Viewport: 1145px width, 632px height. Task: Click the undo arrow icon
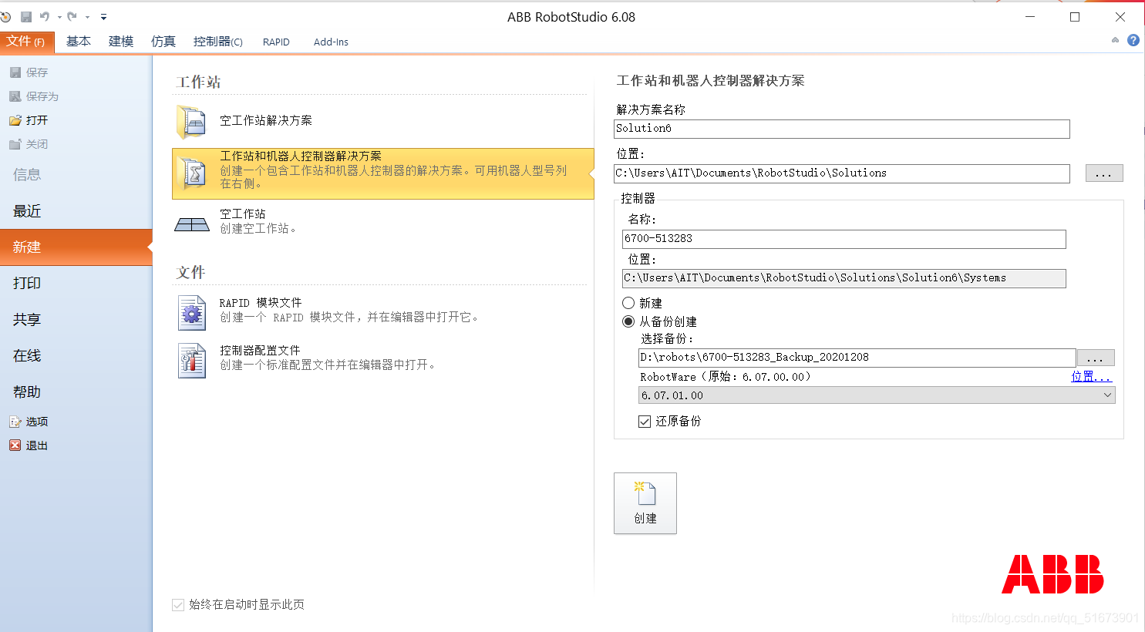point(45,17)
